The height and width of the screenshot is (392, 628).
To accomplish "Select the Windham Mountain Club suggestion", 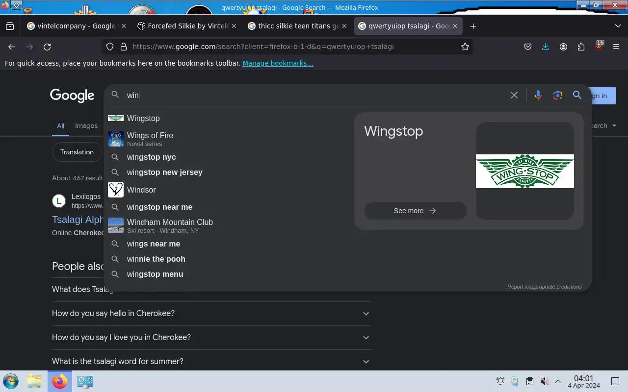I will (228, 225).
